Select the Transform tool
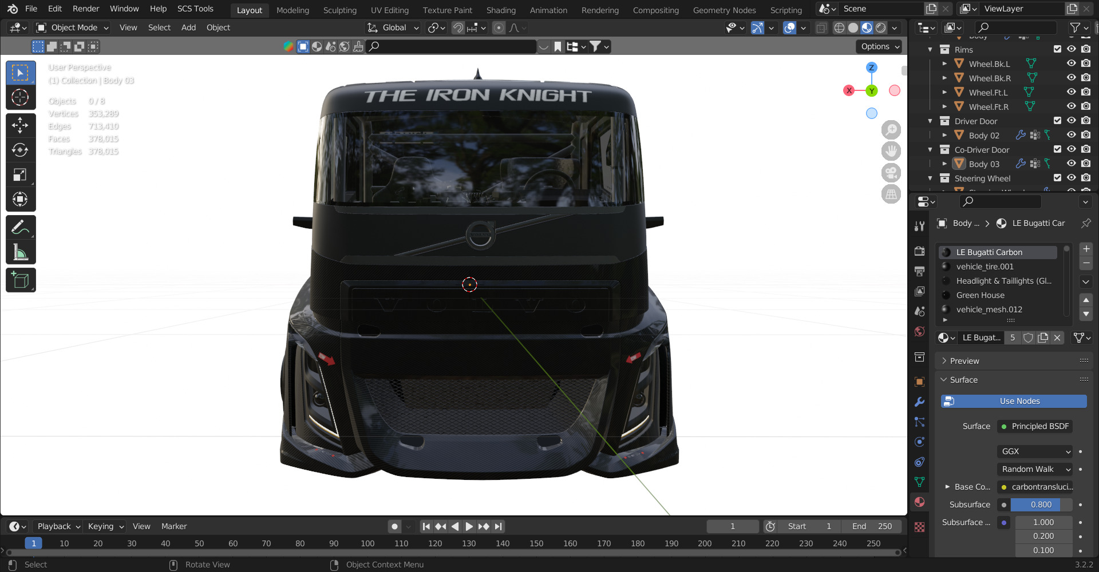The width and height of the screenshot is (1099, 572). coord(21,199)
